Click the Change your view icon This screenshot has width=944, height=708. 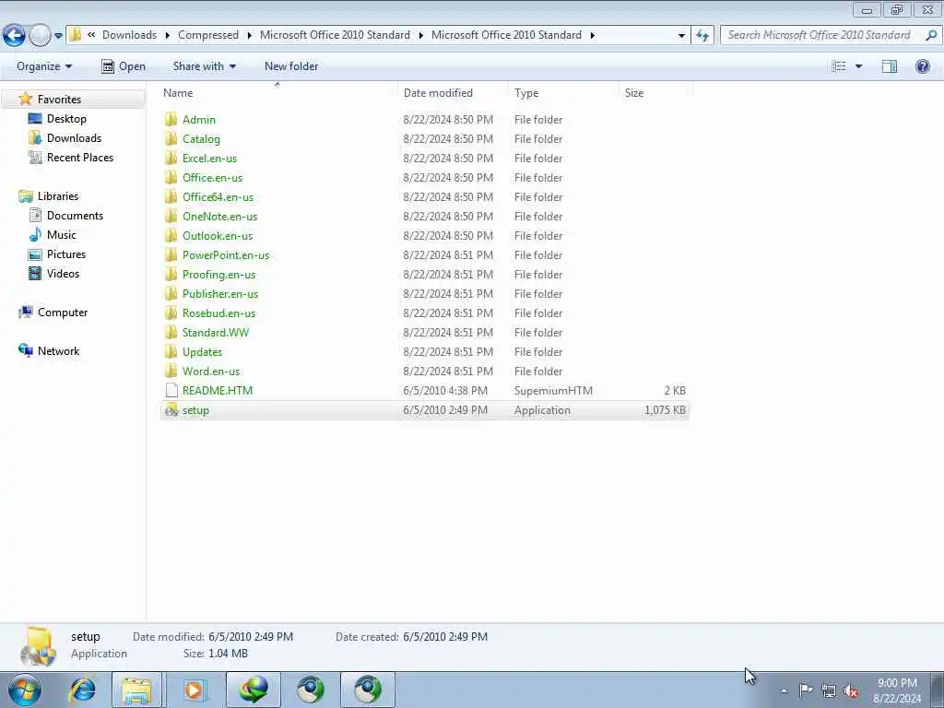(839, 66)
